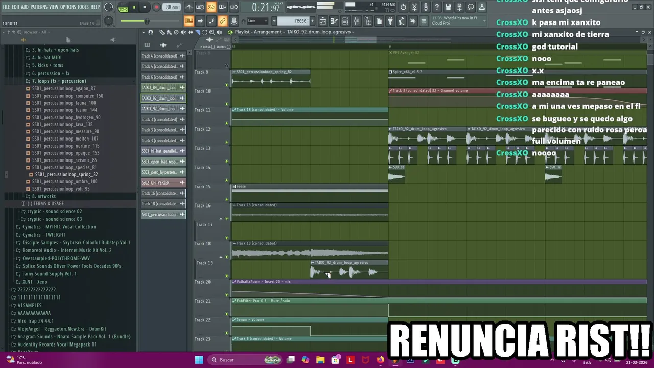654x368 pixels.
Task: Select the playlist Paint brush tool
Action: coord(169,32)
